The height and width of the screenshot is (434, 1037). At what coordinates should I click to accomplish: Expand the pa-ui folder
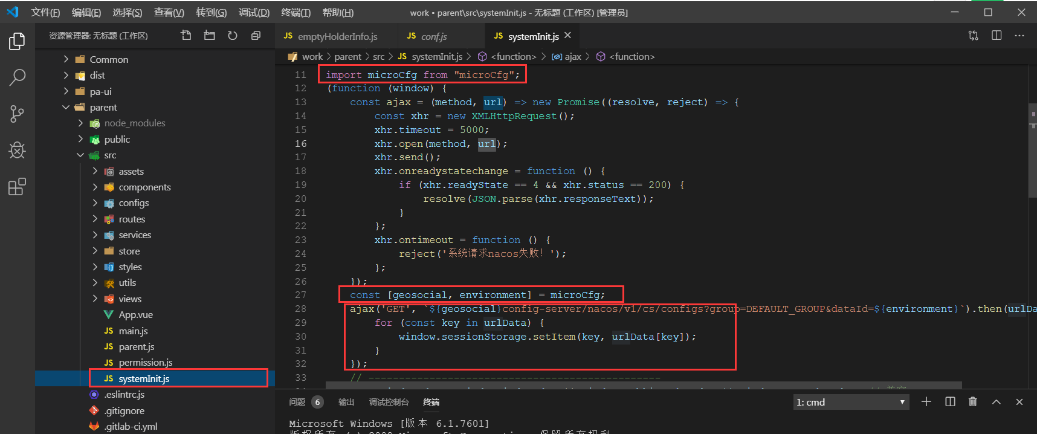pos(66,91)
